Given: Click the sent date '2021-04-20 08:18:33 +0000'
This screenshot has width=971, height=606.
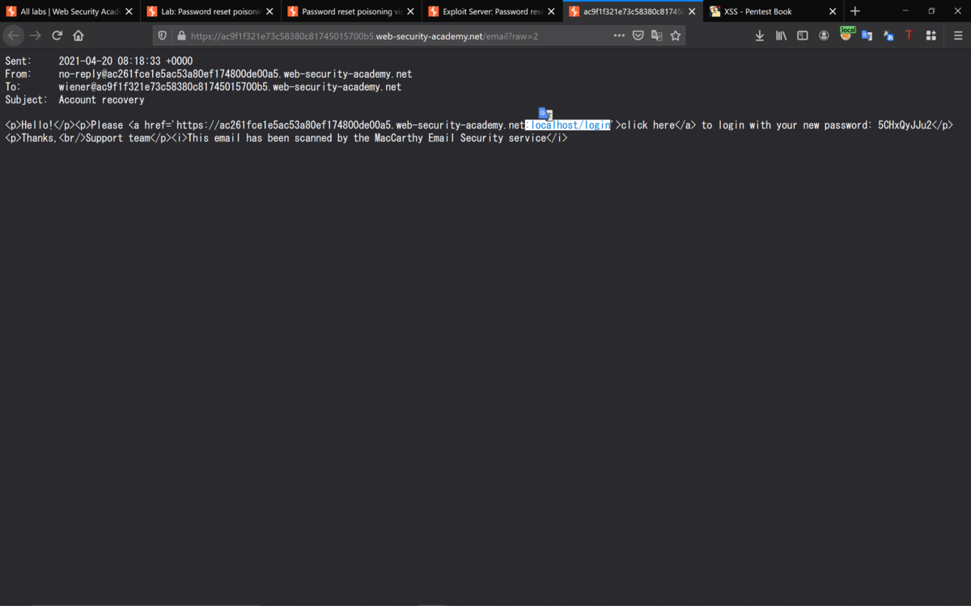Looking at the screenshot, I should pos(125,61).
